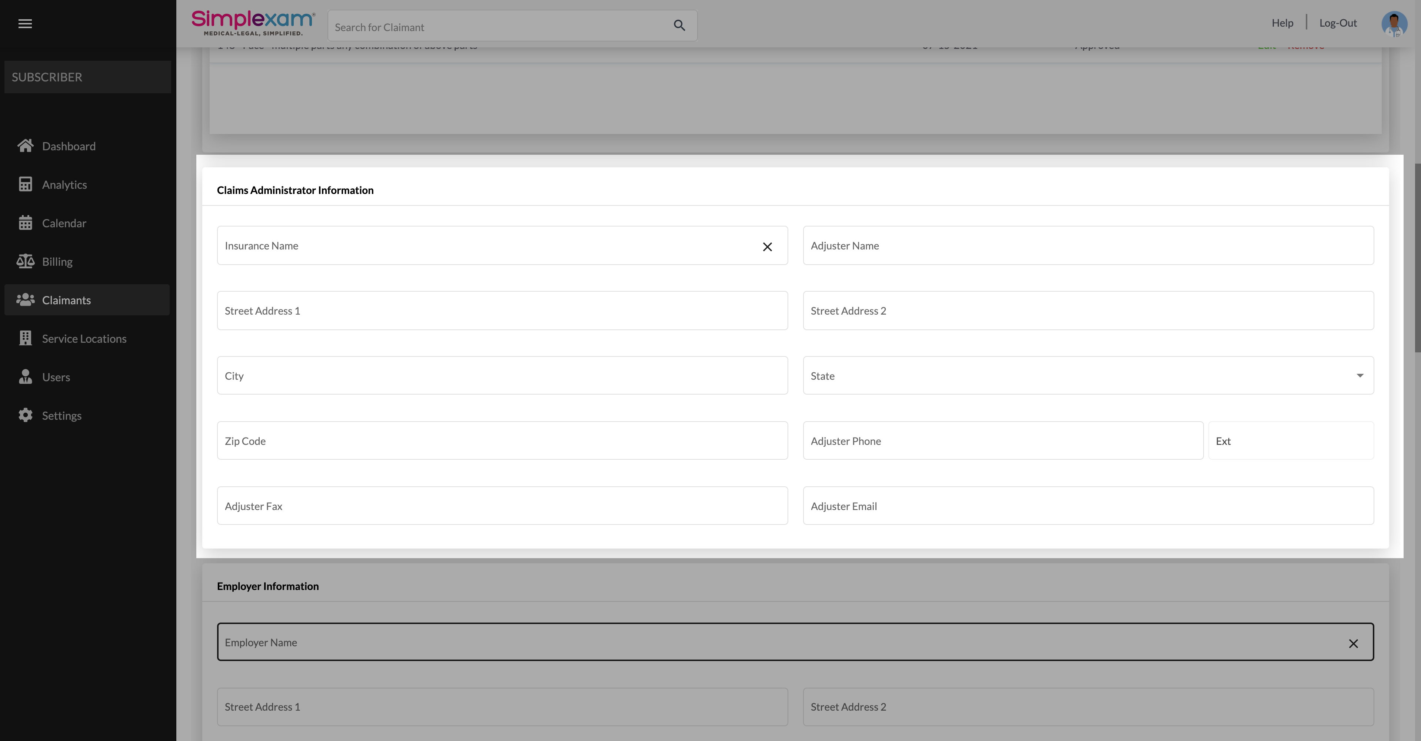Open the Service Locations building icon
The width and height of the screenshot is (1421, 741).
point(25,338)
